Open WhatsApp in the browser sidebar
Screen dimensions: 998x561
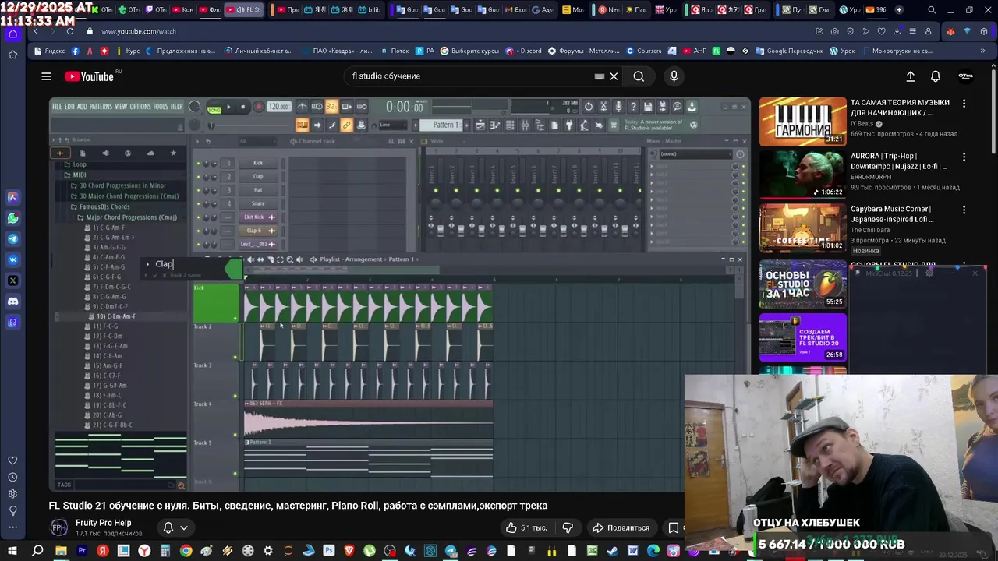click(12, 218)
